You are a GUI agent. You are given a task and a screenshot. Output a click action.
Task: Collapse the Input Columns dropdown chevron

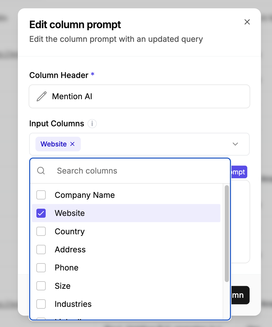235,144
